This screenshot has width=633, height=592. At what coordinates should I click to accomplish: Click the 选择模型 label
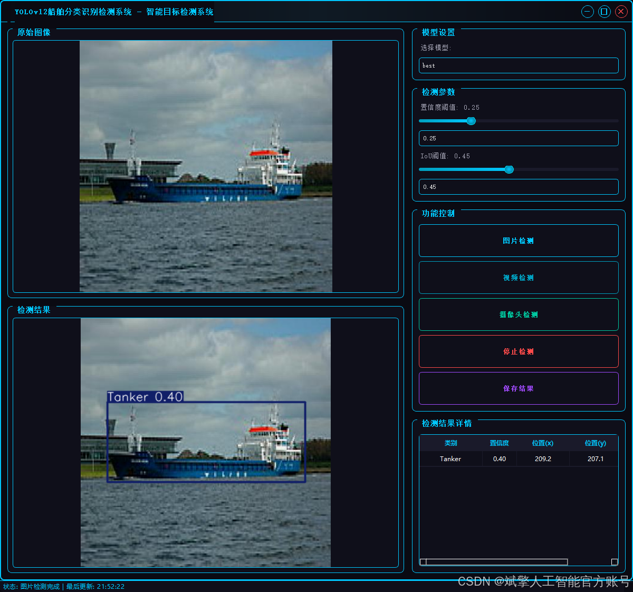coord(436,47)
